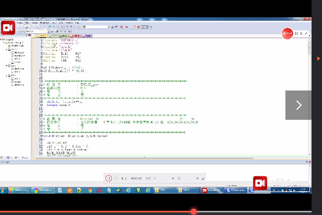
Task: Stop recording in the bottom recorder bar
Action: [x=116, y=178]
